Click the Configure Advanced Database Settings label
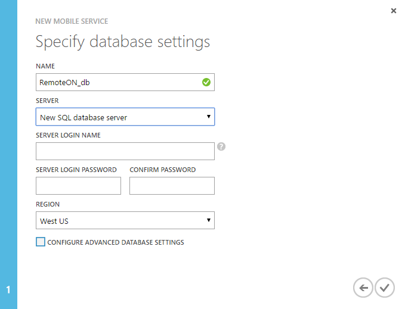Image resolution: width=405 pixels, height=309 pixels. [x=115, y=242]
